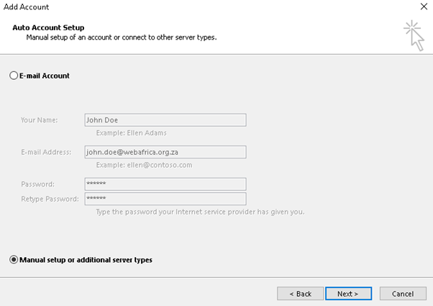Click the 'Add Account' window title
This screenshot has height=306, width=433.
(26, 7)
